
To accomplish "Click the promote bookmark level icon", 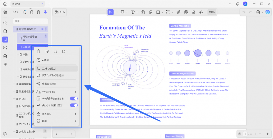I will (55, 51).
